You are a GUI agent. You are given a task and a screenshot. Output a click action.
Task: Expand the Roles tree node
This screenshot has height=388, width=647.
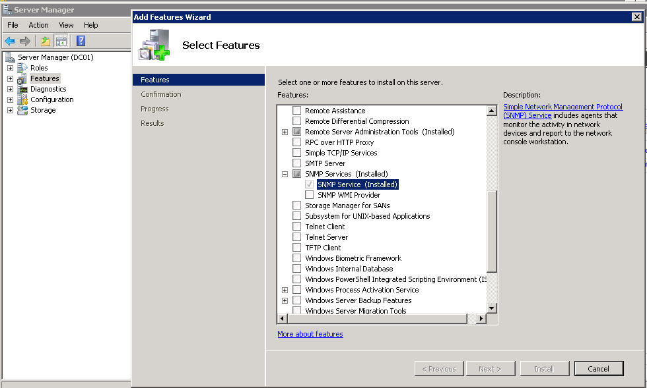point(11,68)
